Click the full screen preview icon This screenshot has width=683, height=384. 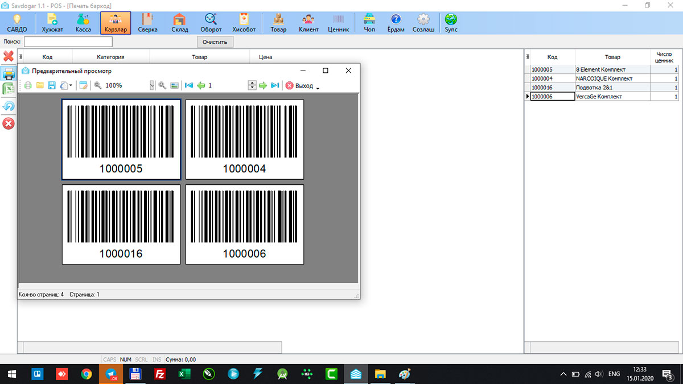pyautogui.click(x=174, y=85)
